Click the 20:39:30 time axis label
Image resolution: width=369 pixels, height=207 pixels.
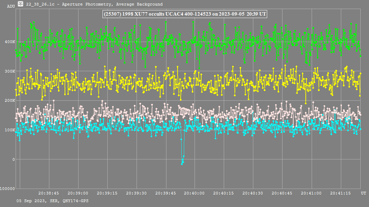coord(136,193)
